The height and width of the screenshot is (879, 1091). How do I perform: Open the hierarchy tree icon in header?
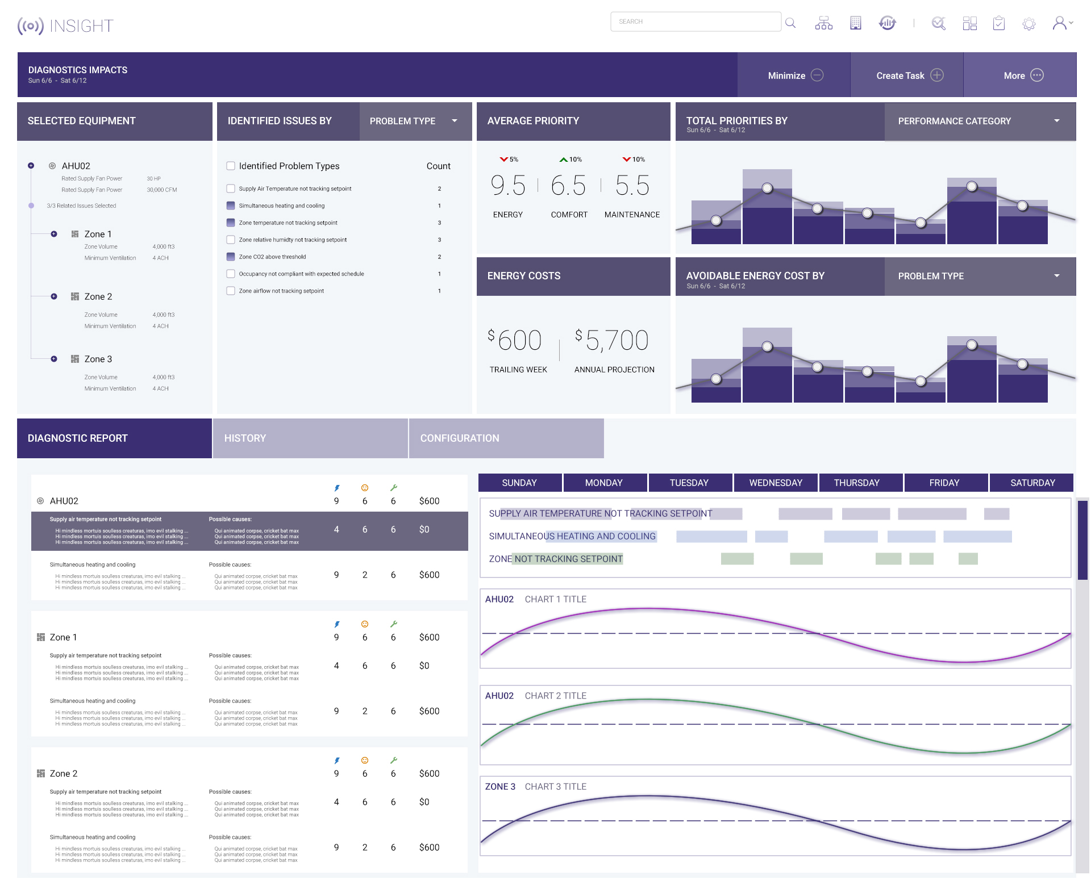click(x=823, y=23)
